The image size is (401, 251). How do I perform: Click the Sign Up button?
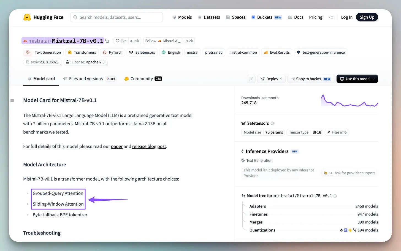[367, 17]
